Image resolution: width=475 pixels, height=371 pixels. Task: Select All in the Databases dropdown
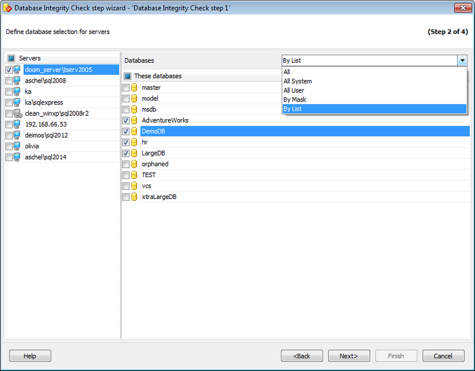[x=374, y=72]
